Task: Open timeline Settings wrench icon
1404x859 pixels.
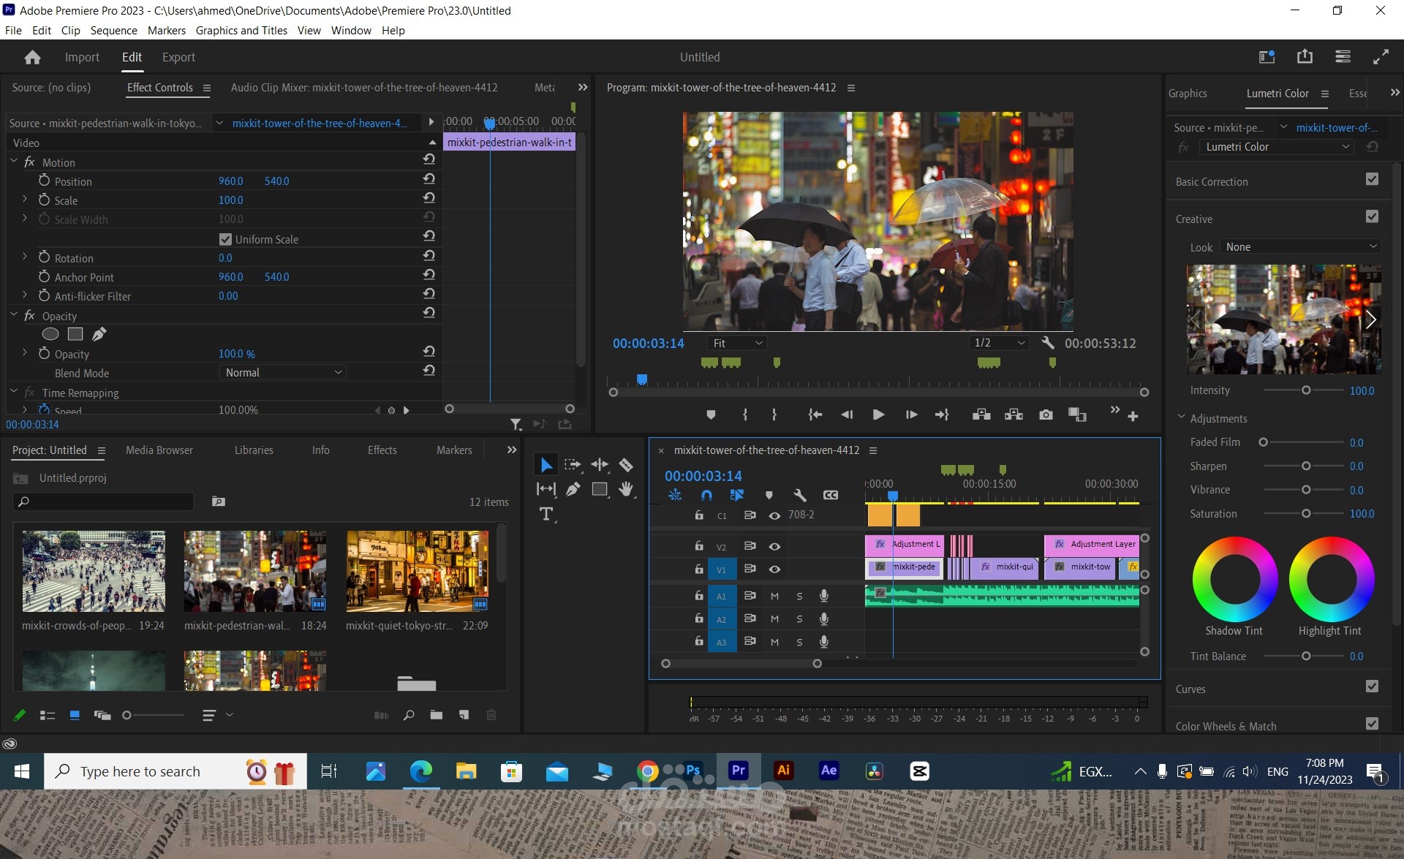Action: [x=800, y=495]
